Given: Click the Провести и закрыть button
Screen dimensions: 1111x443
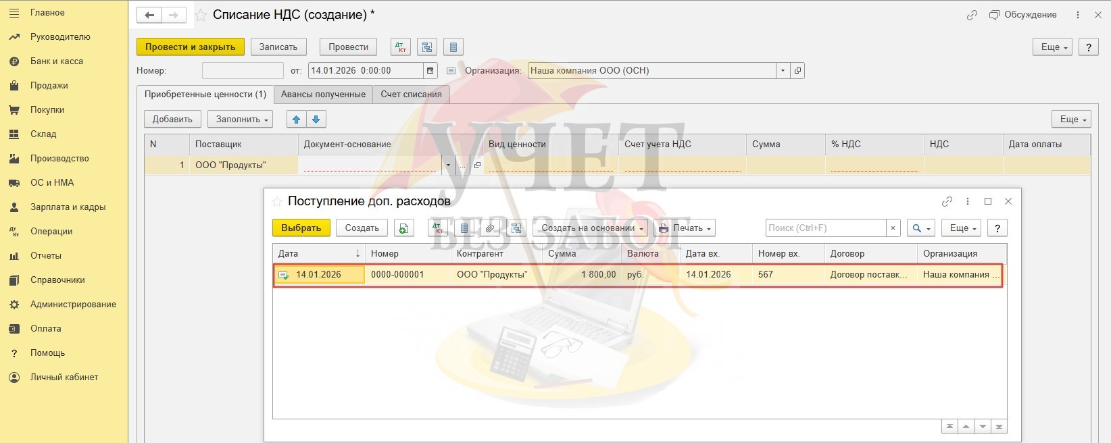Looking at the screenshot, I should [190, 47].
